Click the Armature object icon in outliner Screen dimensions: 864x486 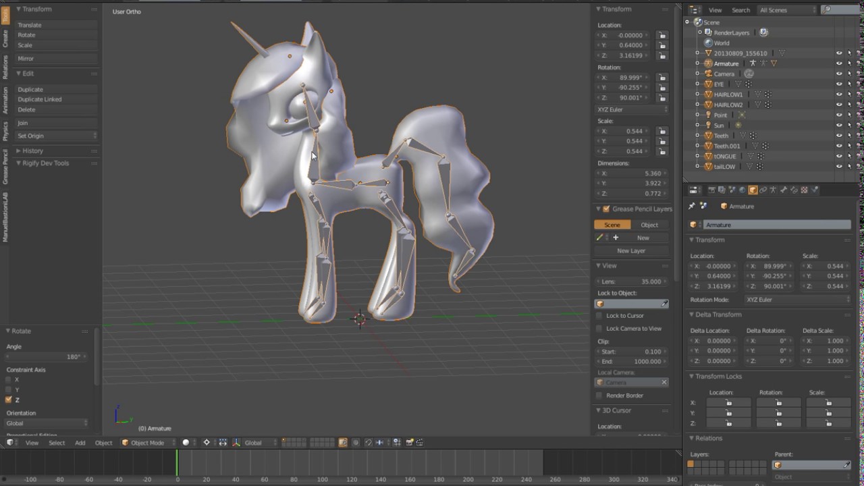tap(709, 63)
